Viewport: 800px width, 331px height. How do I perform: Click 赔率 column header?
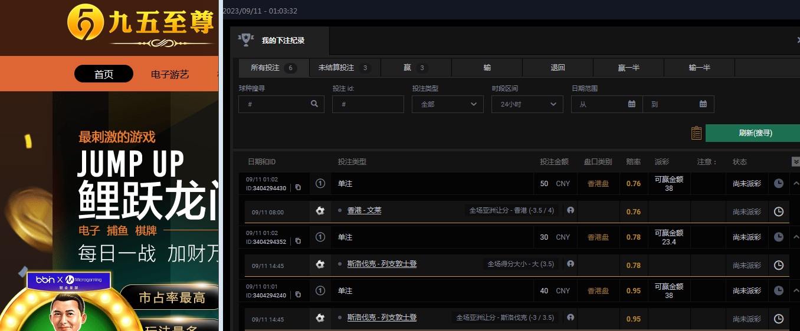[x=634, y=162]
